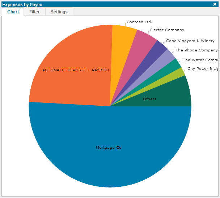The image size is (220, 198).
Task: Open the Settings tab
Action: click(x=59, y=12)
